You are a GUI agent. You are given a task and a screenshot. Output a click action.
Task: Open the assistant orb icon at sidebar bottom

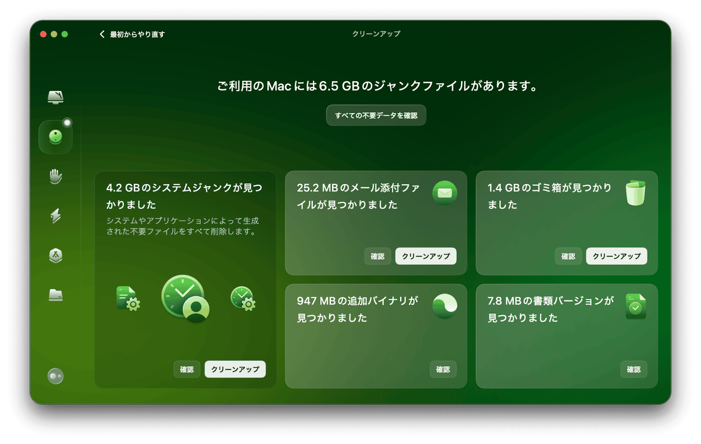[x=55, y=376]
